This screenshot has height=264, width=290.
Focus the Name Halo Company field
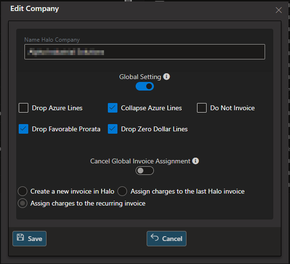(x=145, y=52)
